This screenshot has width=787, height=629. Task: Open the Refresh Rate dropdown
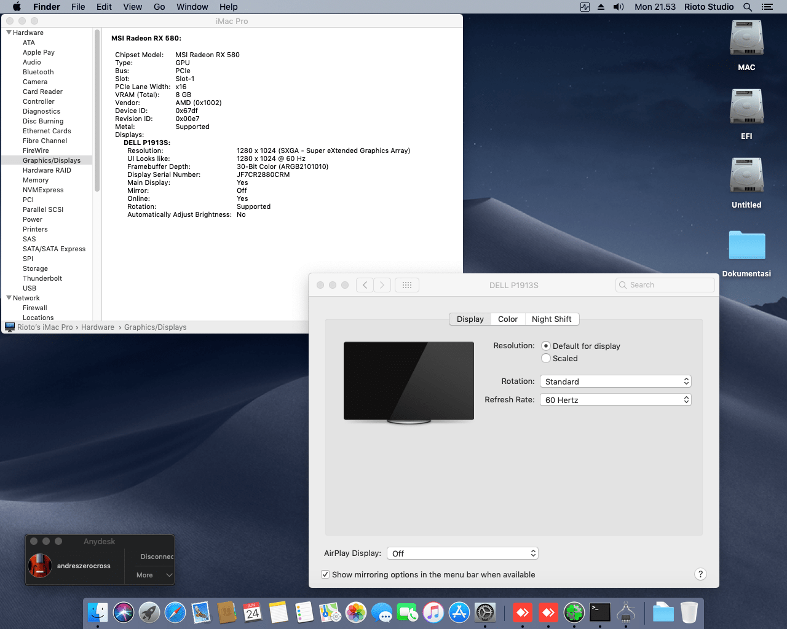615,400
